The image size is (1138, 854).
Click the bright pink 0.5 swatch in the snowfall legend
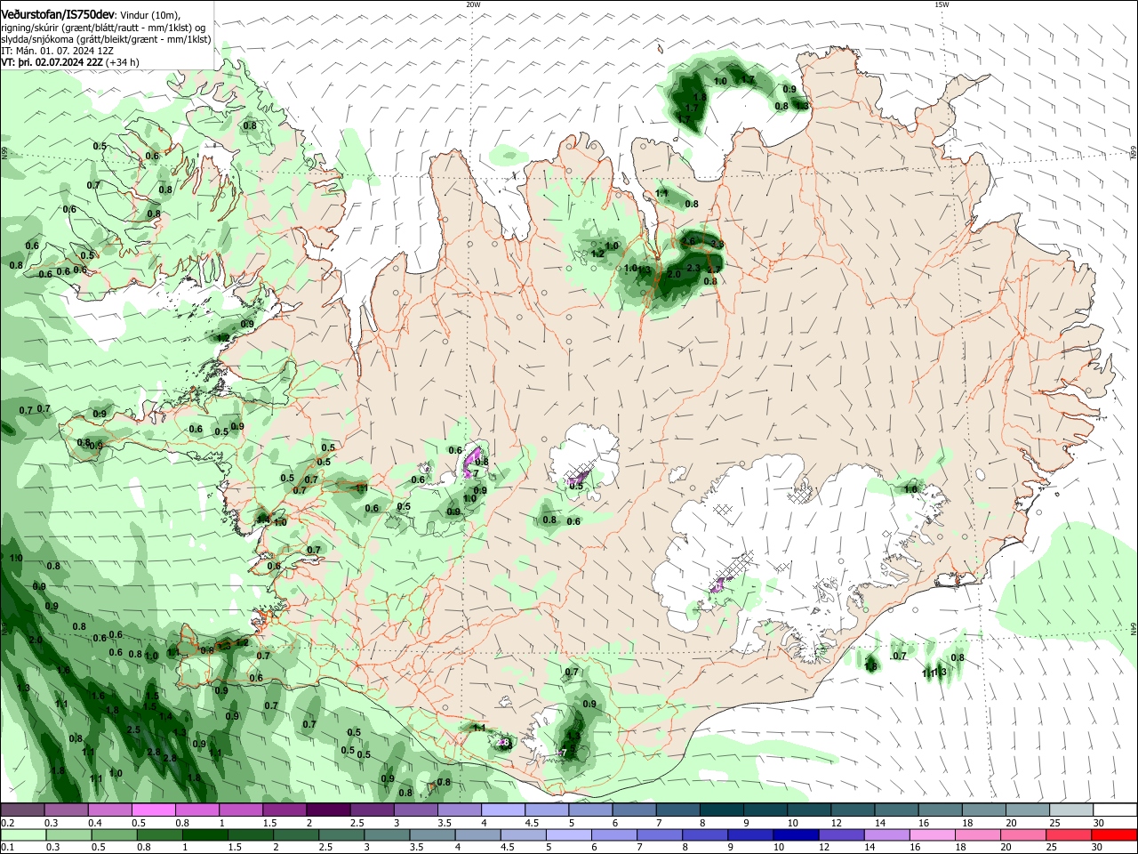click(153, 810)
